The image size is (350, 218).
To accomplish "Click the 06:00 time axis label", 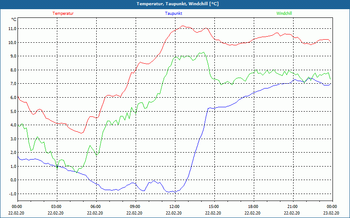I will click(96, 207).
